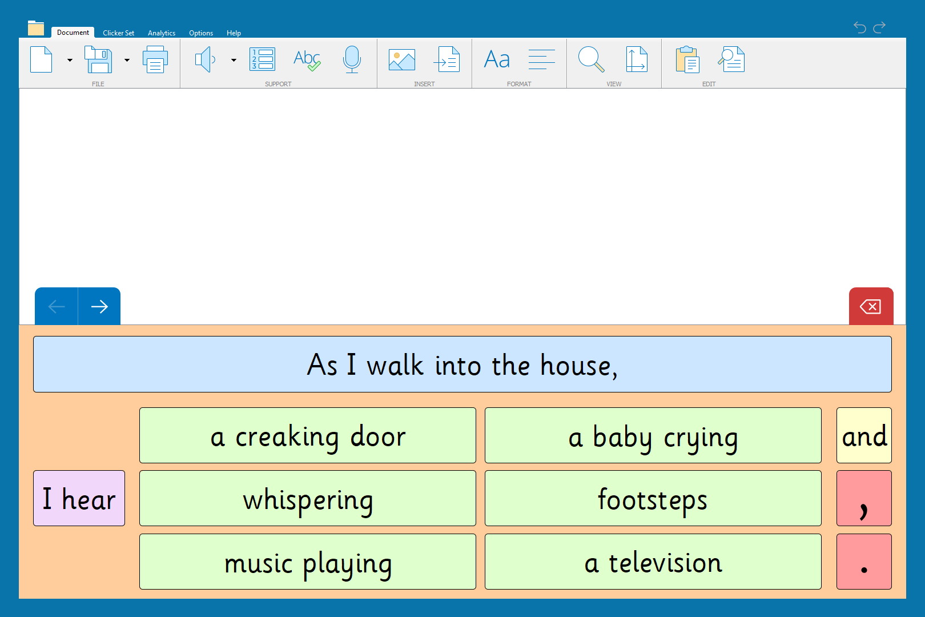Viewport: 925px width, 617px height.
Task: Run the Abc spell check tool
Action: pos(307,59)
